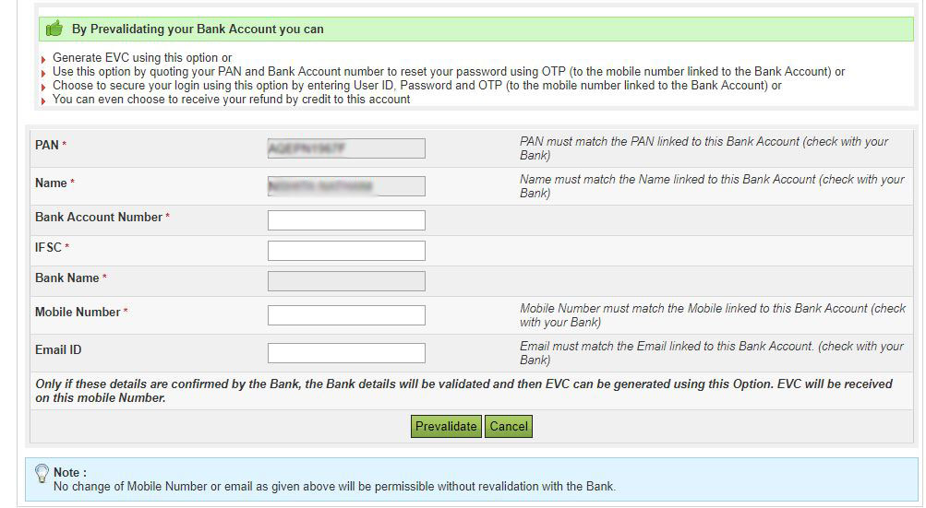
Task: Click the prefilled PAN field
Action: 346,148
